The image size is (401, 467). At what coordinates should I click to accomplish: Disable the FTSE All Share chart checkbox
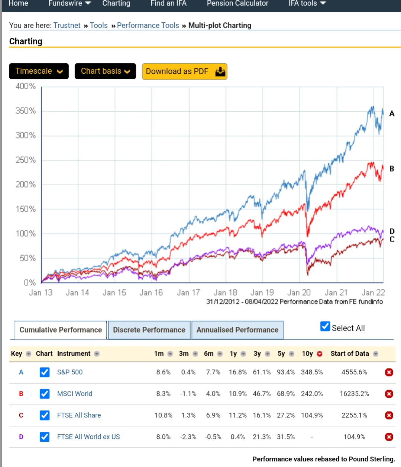(x=44, y=415)
